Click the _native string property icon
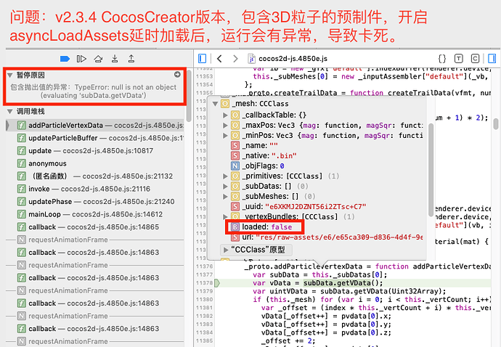This screenshot has height=347, width=501. click(235, 156)
